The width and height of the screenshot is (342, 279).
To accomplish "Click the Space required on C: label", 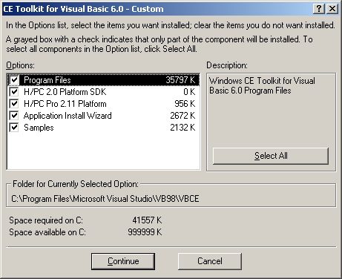I will click(46, 220).
